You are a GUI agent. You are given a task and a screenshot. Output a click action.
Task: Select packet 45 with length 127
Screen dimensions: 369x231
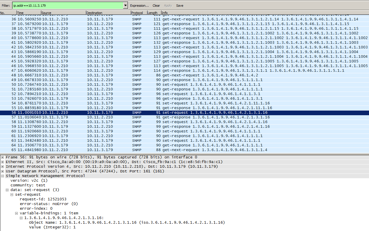tap(184, 61)
